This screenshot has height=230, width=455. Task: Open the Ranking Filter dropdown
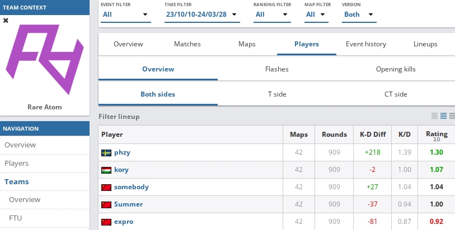pyautogui.click(x=272, y=15)
